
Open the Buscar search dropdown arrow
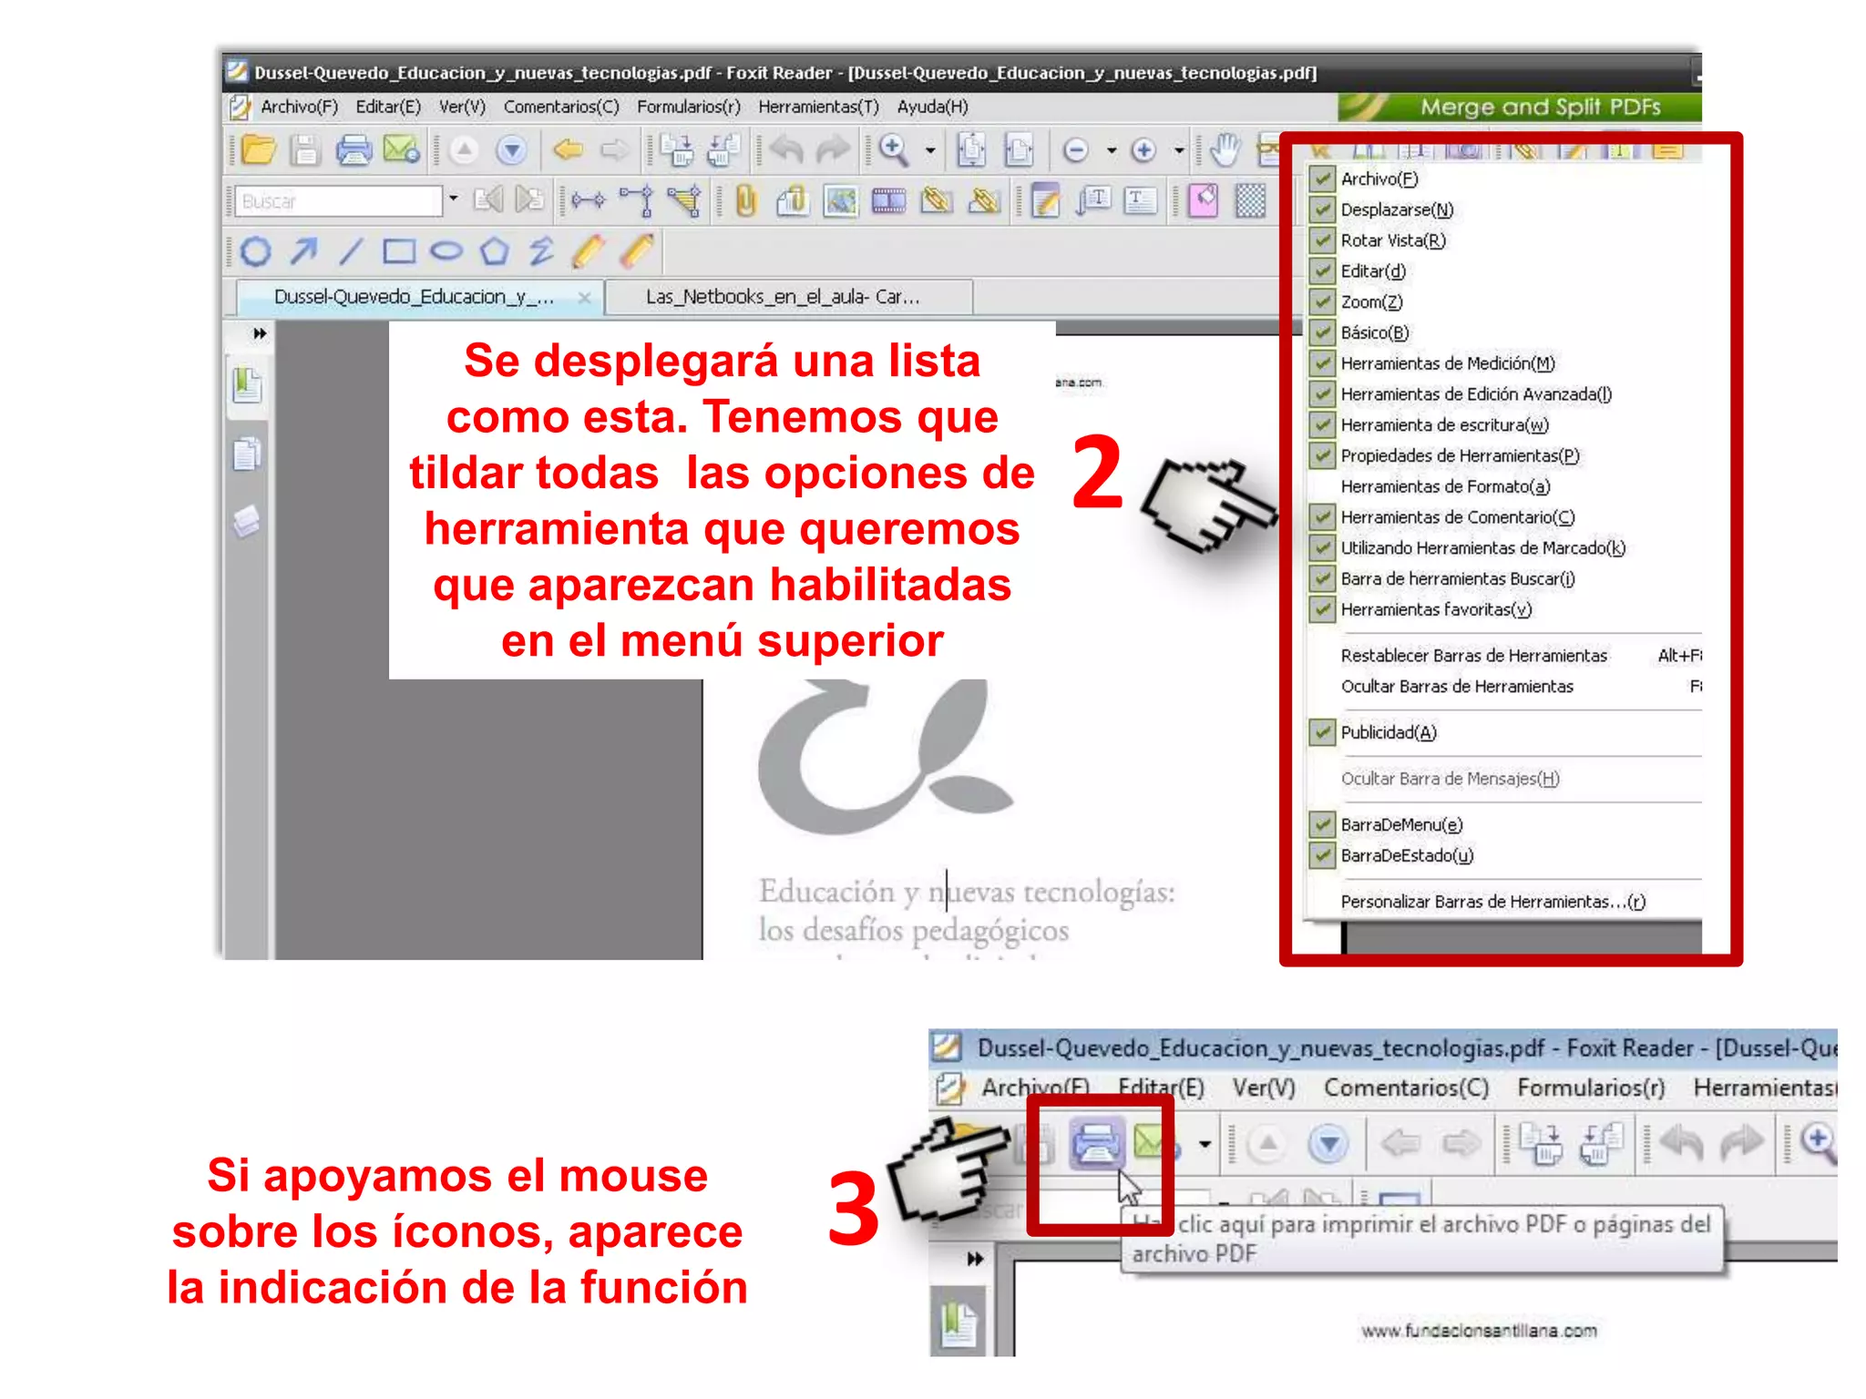[453, 199]
